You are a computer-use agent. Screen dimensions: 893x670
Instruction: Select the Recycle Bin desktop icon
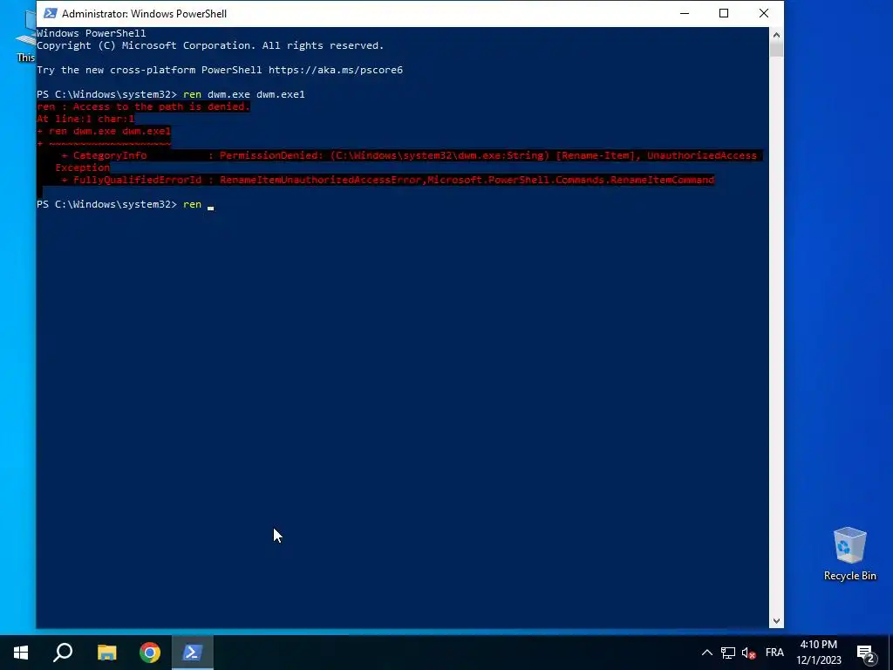pos(849,554)
